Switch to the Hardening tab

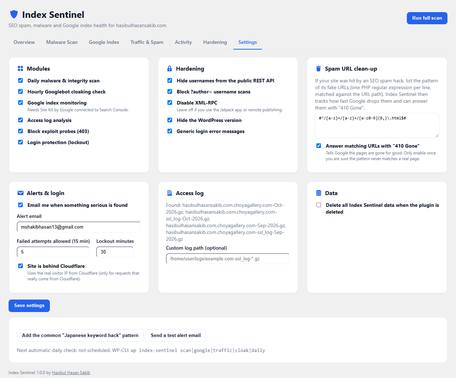tap(215, 42)
